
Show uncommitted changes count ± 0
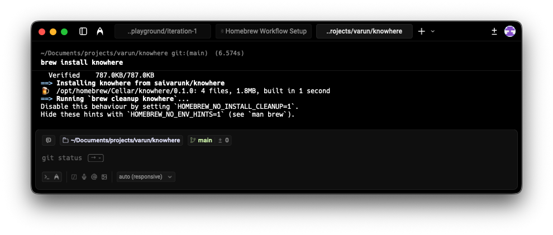click(x=223, y=140)
